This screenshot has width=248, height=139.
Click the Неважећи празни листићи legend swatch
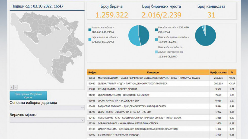[x=157, y=40]
